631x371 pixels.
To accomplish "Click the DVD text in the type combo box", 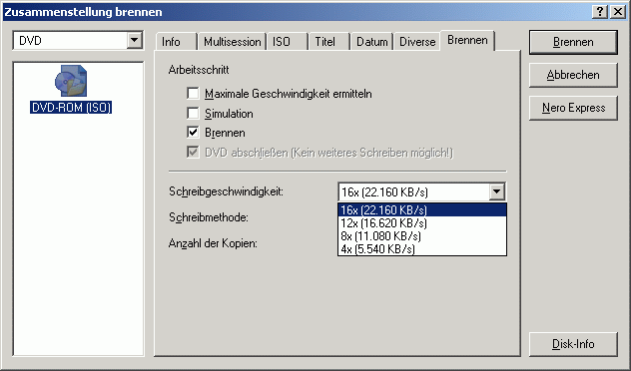I will click(x=31, y=41).
